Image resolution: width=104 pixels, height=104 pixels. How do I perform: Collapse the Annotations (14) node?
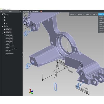pyautogui.click(x=3, y=34)
